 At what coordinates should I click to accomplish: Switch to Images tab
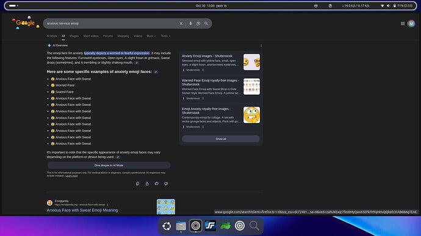pos(74,36)
